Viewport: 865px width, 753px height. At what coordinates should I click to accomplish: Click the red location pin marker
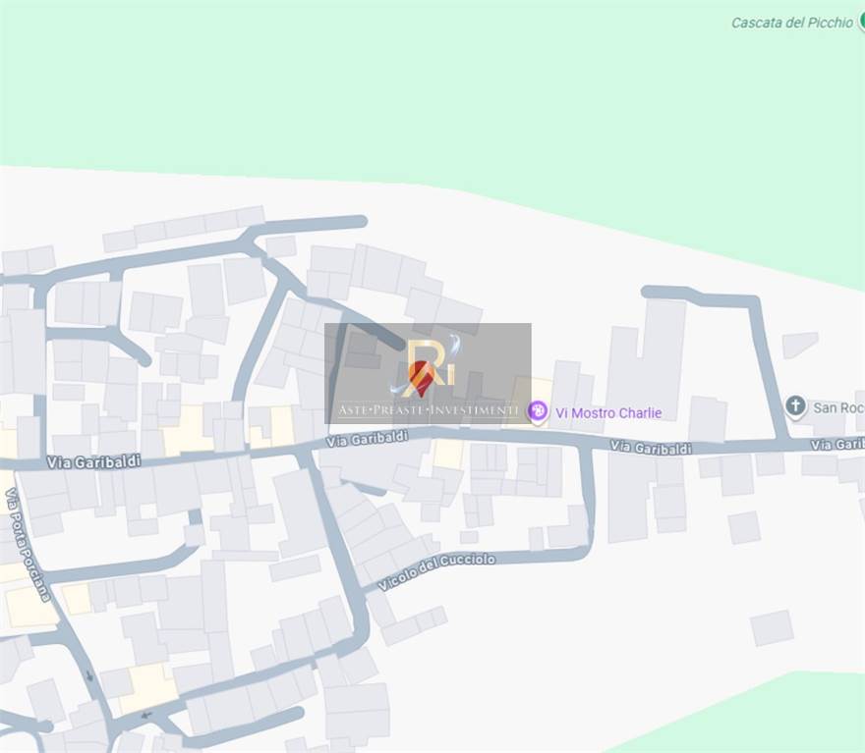[421, 378]
